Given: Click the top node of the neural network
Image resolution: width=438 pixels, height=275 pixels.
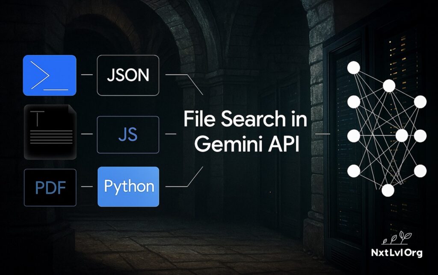Looking at the screenshot, I should tap(355, 67).
